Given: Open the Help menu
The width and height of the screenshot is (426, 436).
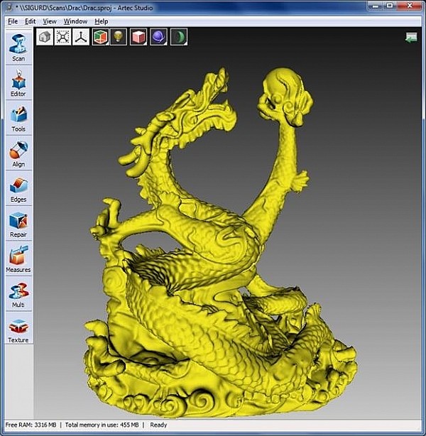Looking at the screenshot, I should coord(102,21).
